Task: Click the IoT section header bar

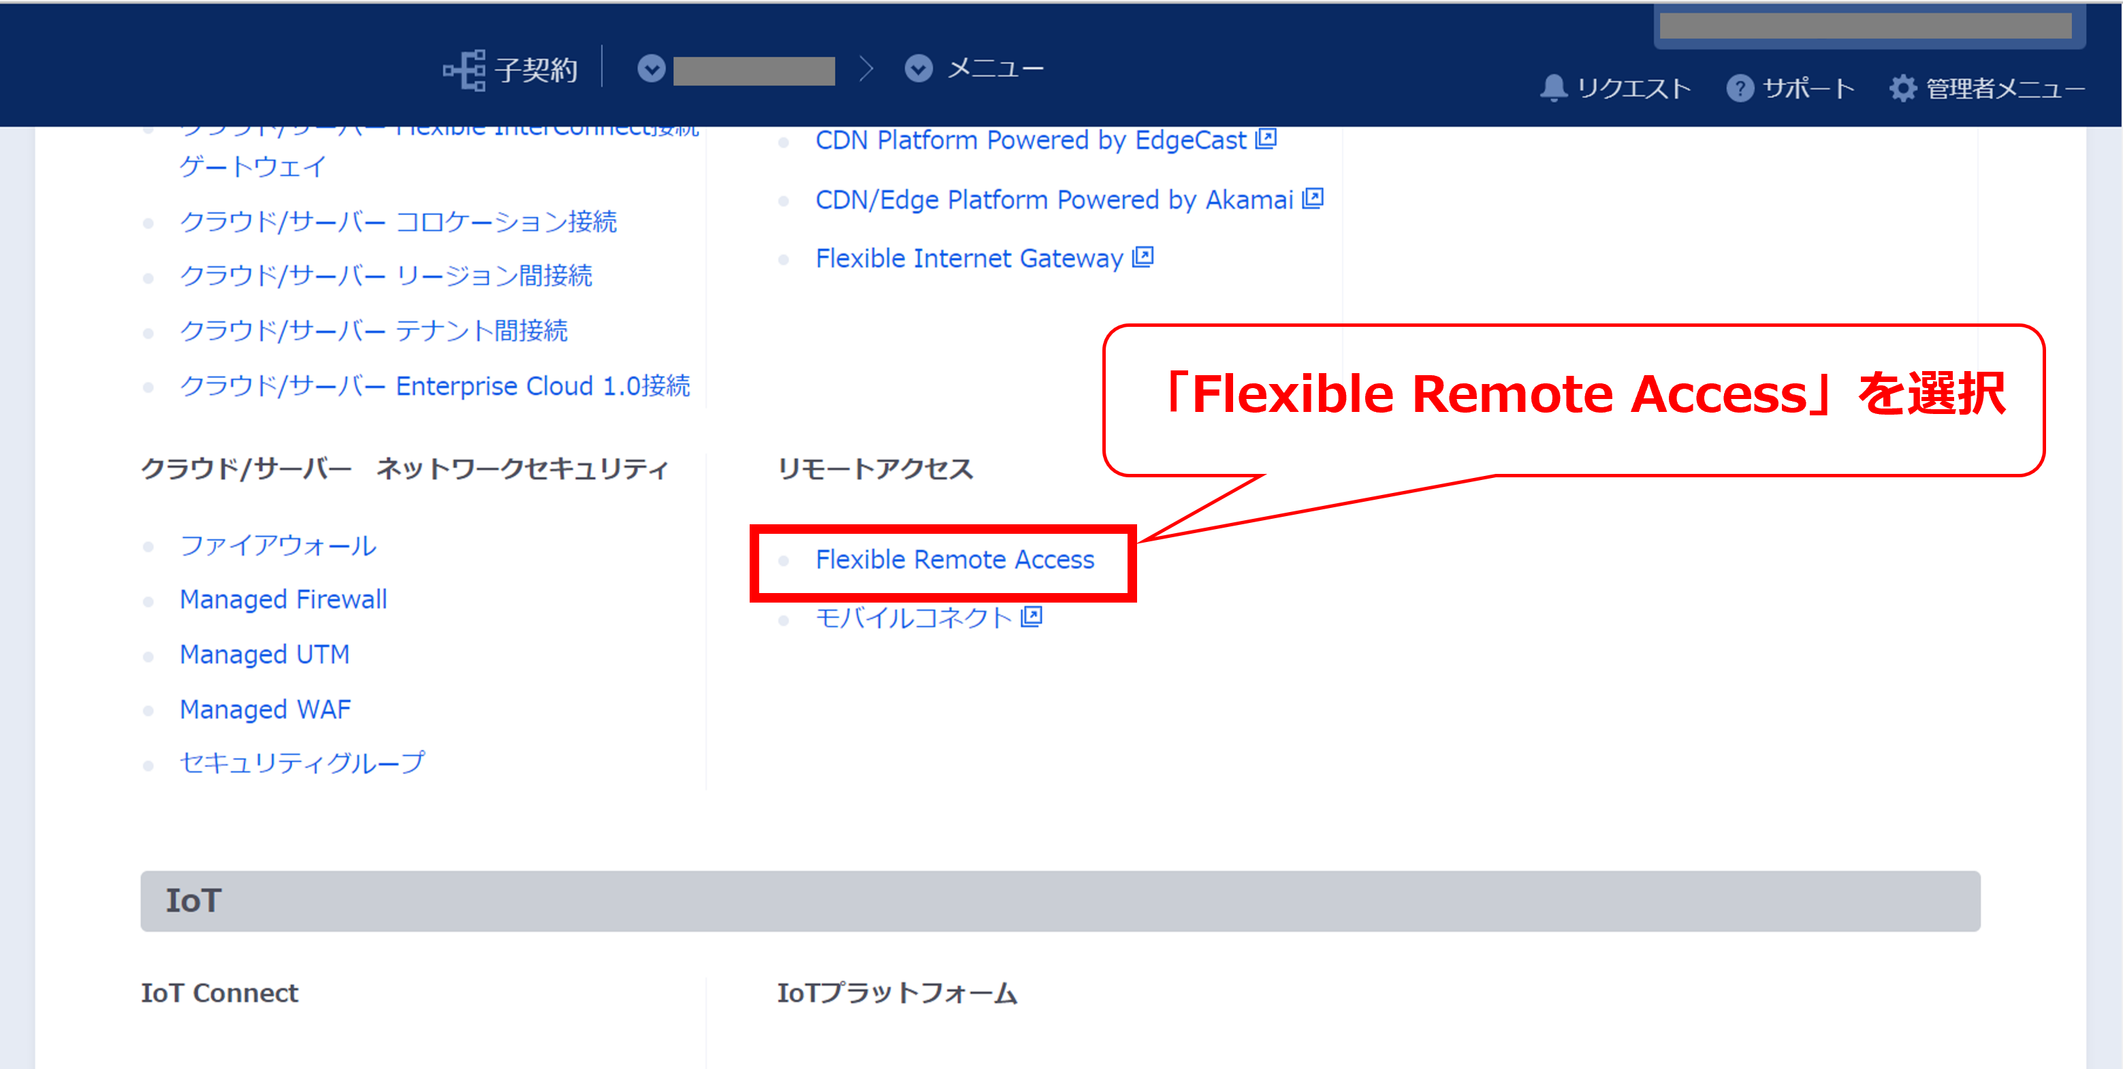Action: (1060, 901)
